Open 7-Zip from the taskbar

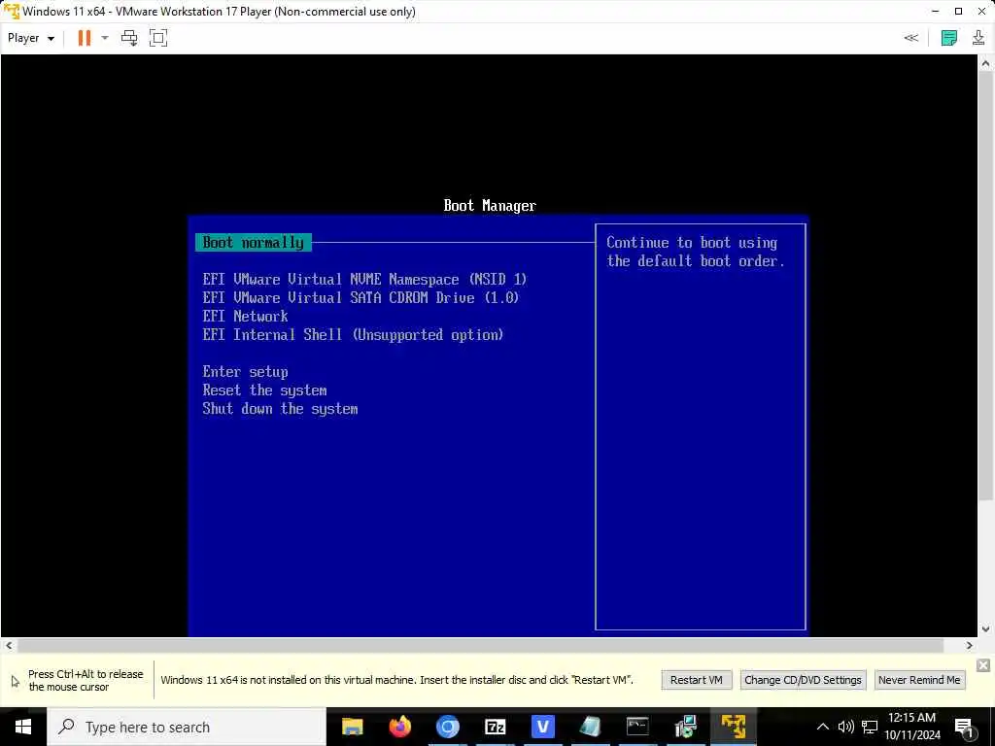tap(495, 727)
